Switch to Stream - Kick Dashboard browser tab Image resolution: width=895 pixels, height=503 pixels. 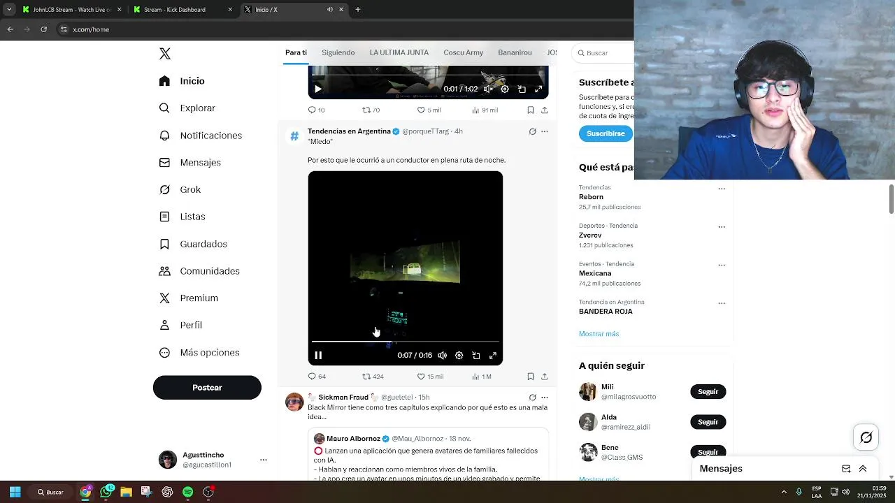point(182,10)
